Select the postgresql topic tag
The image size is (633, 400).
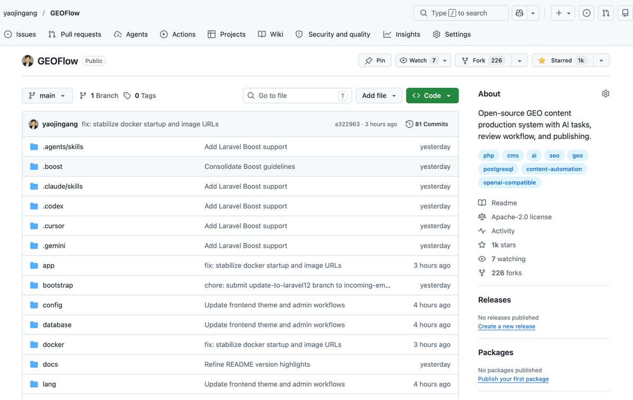(x=498, y=169)
